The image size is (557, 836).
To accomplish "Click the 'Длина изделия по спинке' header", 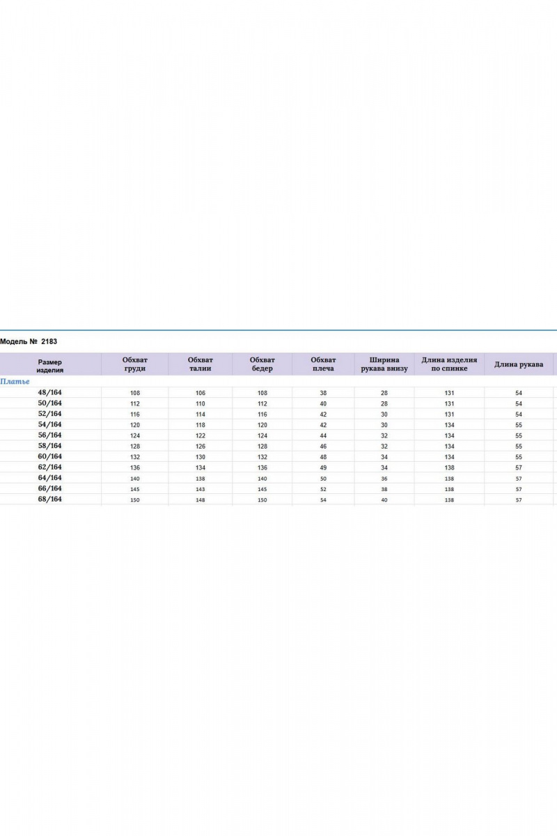I will pyautogui.click(x=449, y=364).
